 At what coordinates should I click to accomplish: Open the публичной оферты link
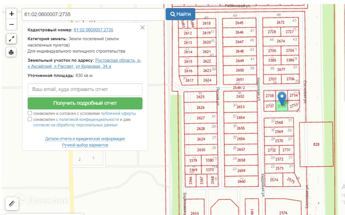tap(118, 114)
